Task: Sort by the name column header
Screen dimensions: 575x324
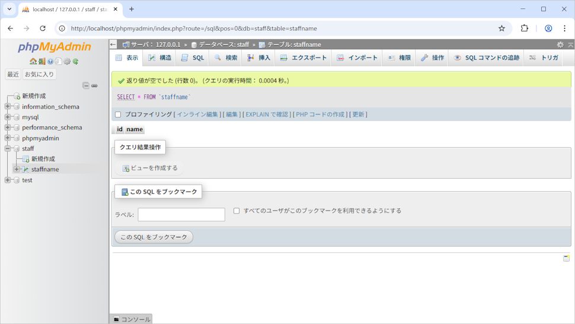Action: pyautogui.click(x=135, y=129)
